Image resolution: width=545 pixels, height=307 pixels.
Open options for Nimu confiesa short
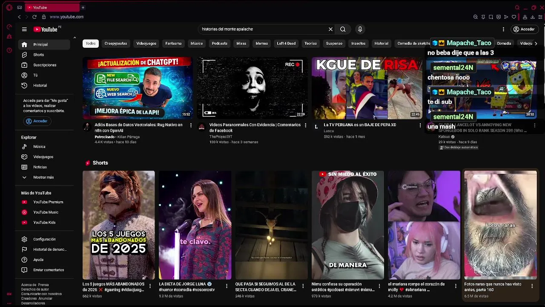pyautogui.click(x=379, y=286)
